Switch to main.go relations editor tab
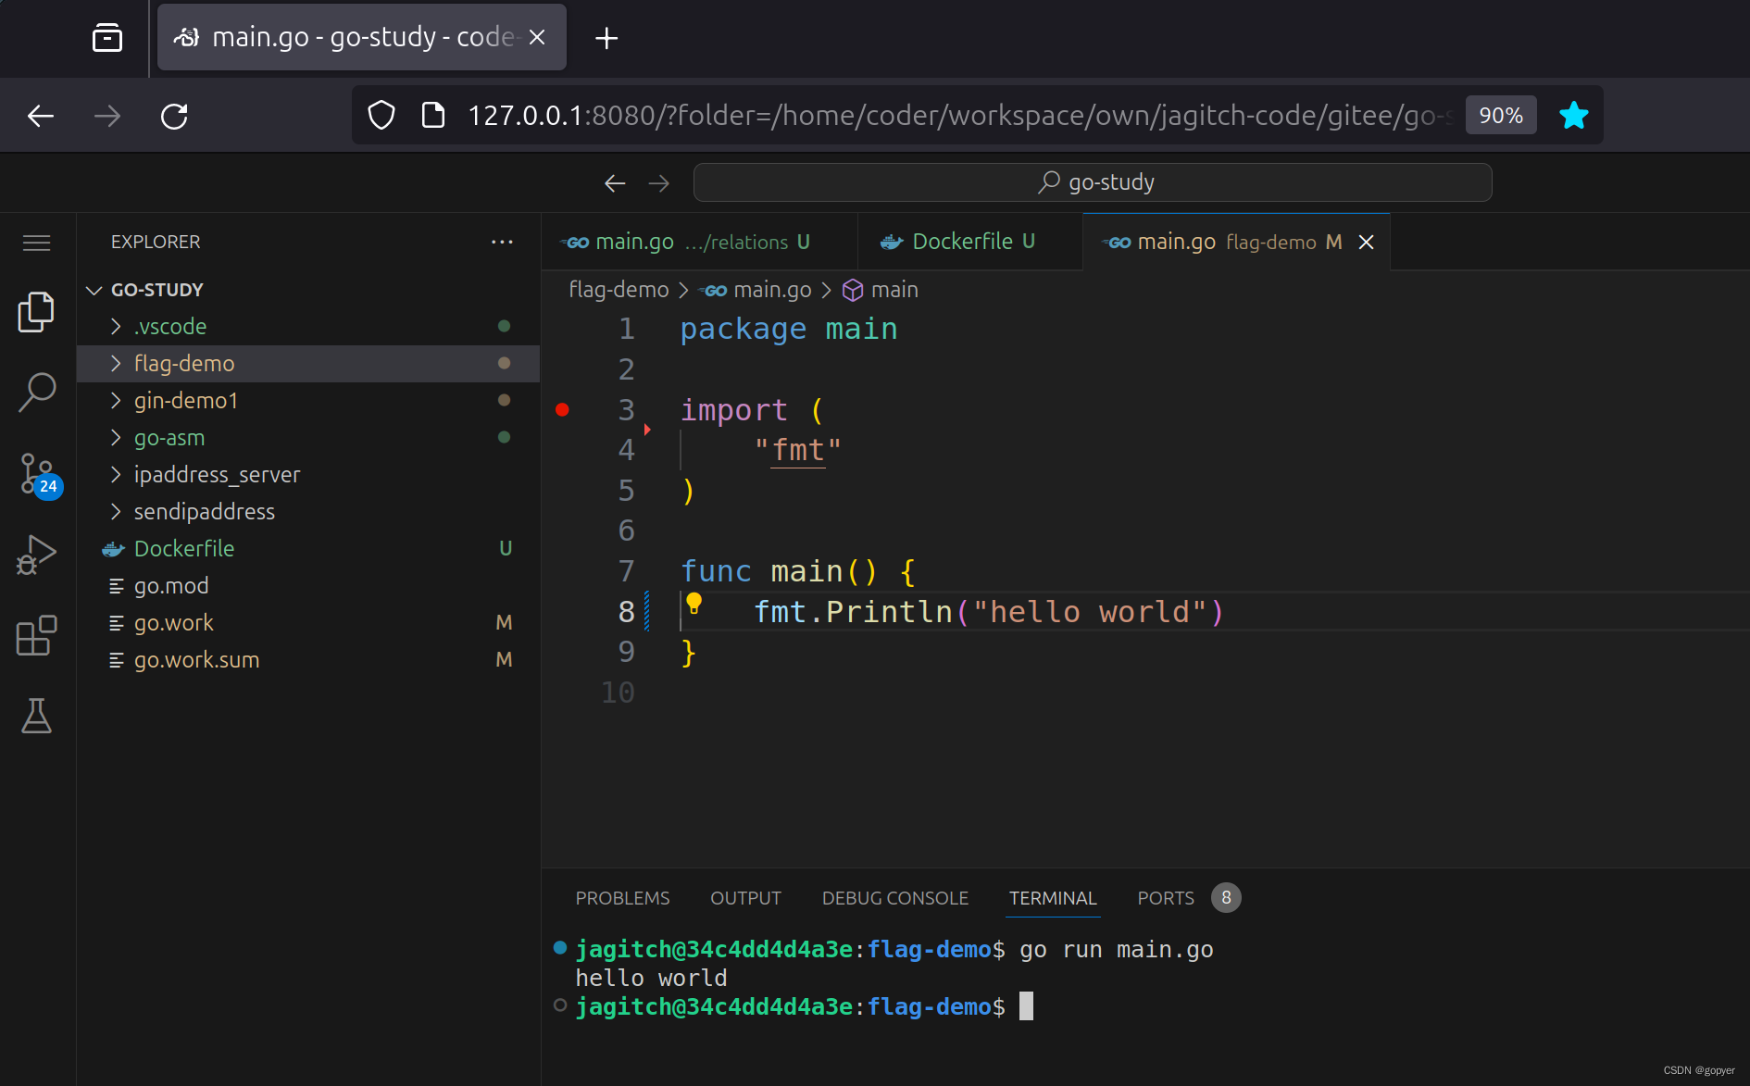This screenshot has width=1750, height=1086. click(x=699, y=242)
